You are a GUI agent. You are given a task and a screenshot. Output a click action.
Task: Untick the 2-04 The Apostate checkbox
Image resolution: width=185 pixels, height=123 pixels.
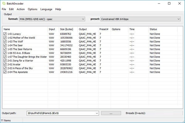5,72
